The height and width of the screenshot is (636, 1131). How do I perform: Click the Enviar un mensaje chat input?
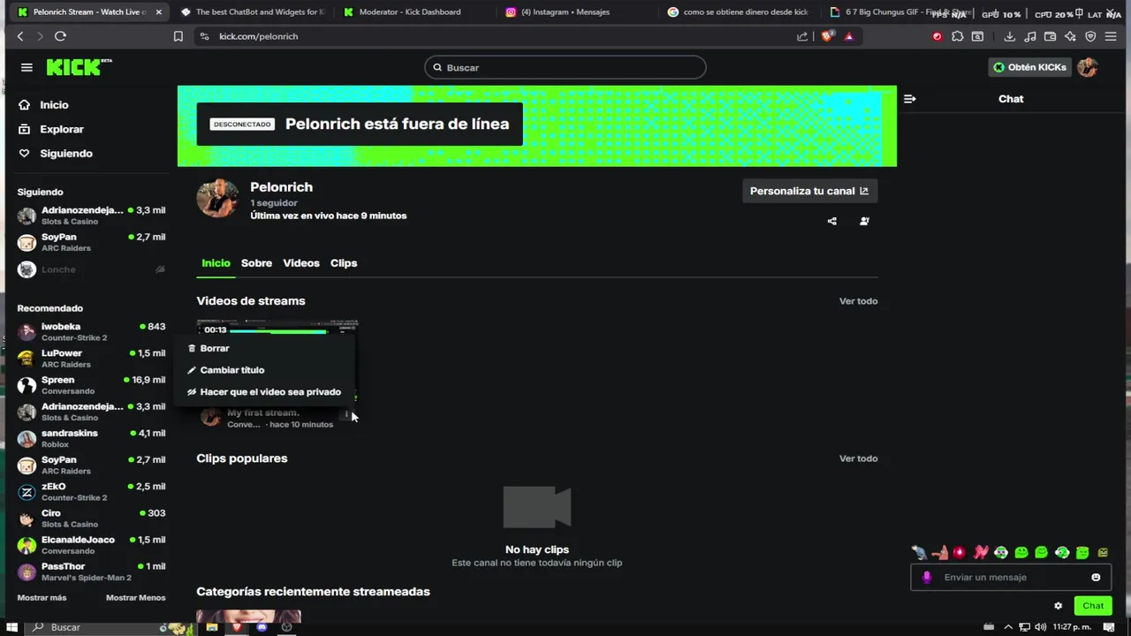pyautogui.click(x=1010, y=577)
